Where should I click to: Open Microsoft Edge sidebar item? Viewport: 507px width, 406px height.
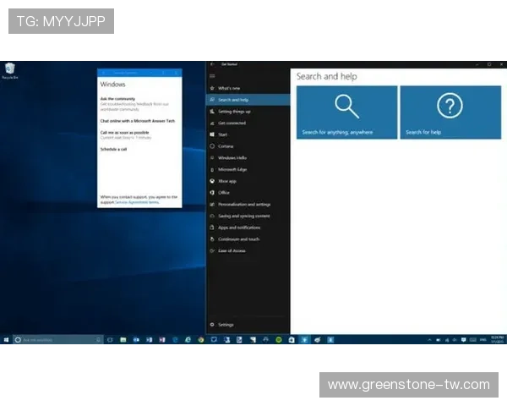pos(232,169)
